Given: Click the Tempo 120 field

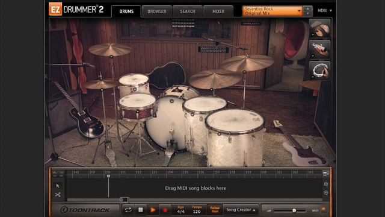Looking at the screenshot, I should click(x=197, y=210).
